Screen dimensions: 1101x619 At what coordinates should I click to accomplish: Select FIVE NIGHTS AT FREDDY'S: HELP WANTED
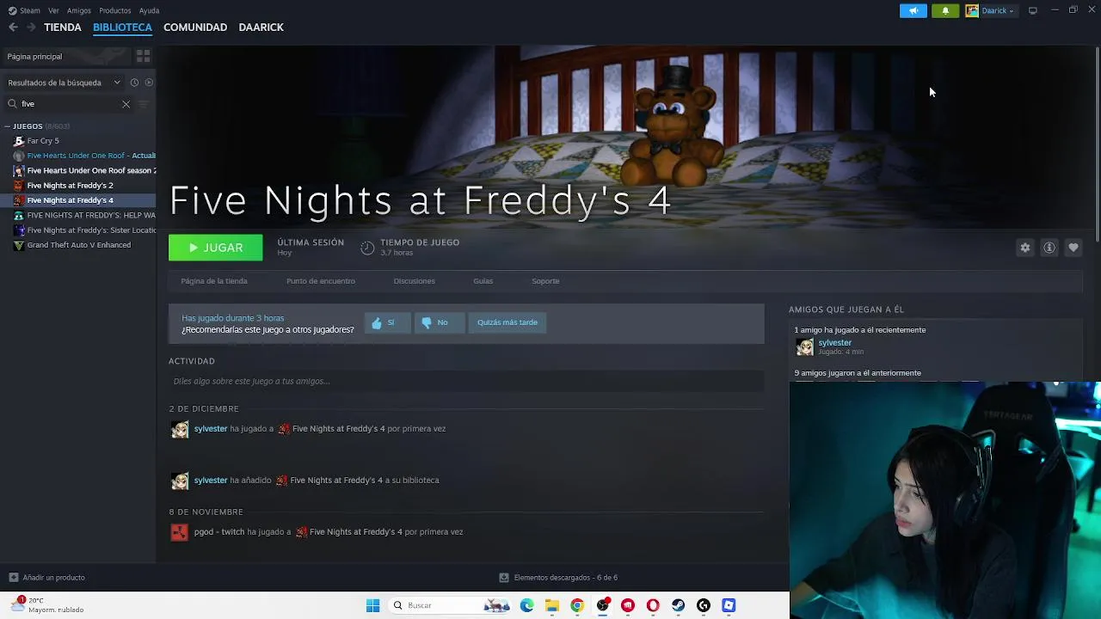[78, 215]
